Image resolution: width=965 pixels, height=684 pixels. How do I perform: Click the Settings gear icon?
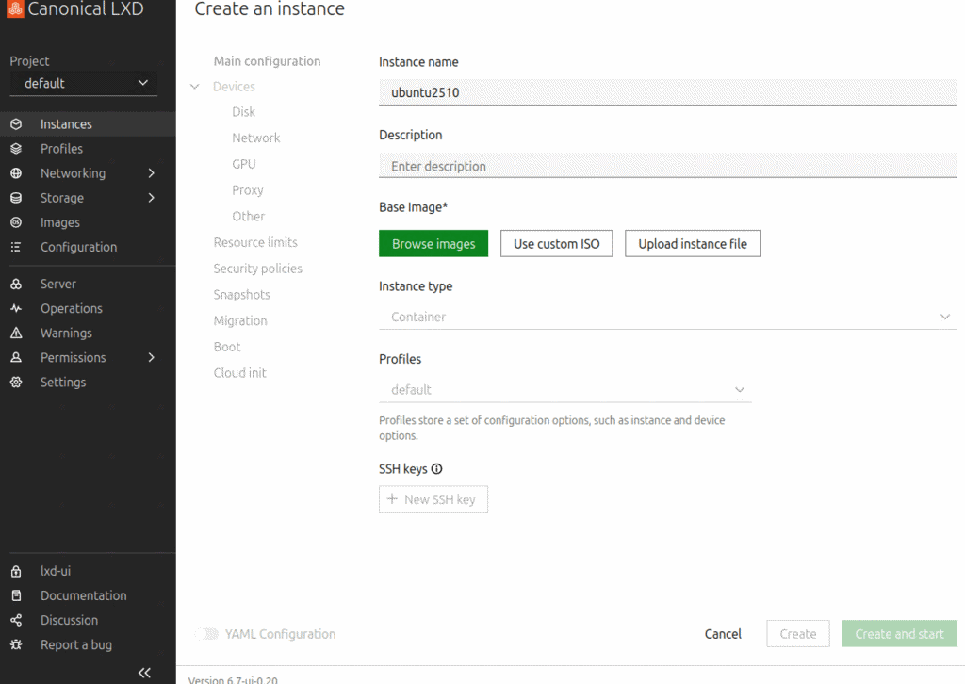coord(16,383)
